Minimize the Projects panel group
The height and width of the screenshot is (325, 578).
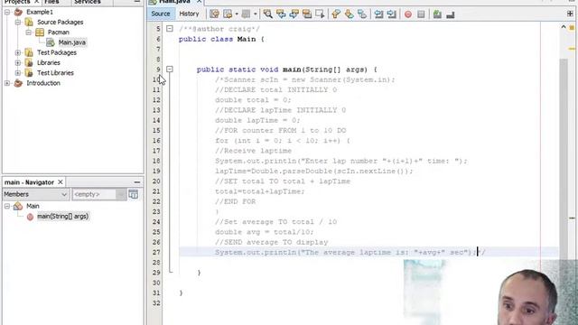coord(136,2)
